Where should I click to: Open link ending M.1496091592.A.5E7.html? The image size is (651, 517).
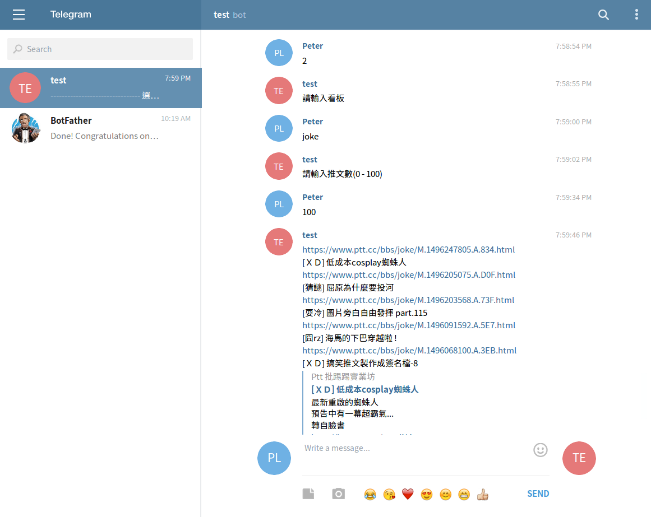pyautogui.click(x=409, y=325)
